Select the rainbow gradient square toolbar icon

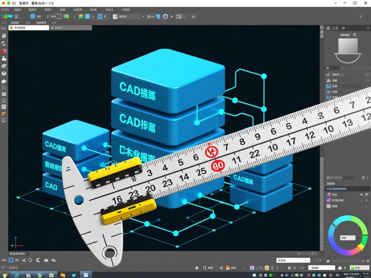[x=66, y=16]
